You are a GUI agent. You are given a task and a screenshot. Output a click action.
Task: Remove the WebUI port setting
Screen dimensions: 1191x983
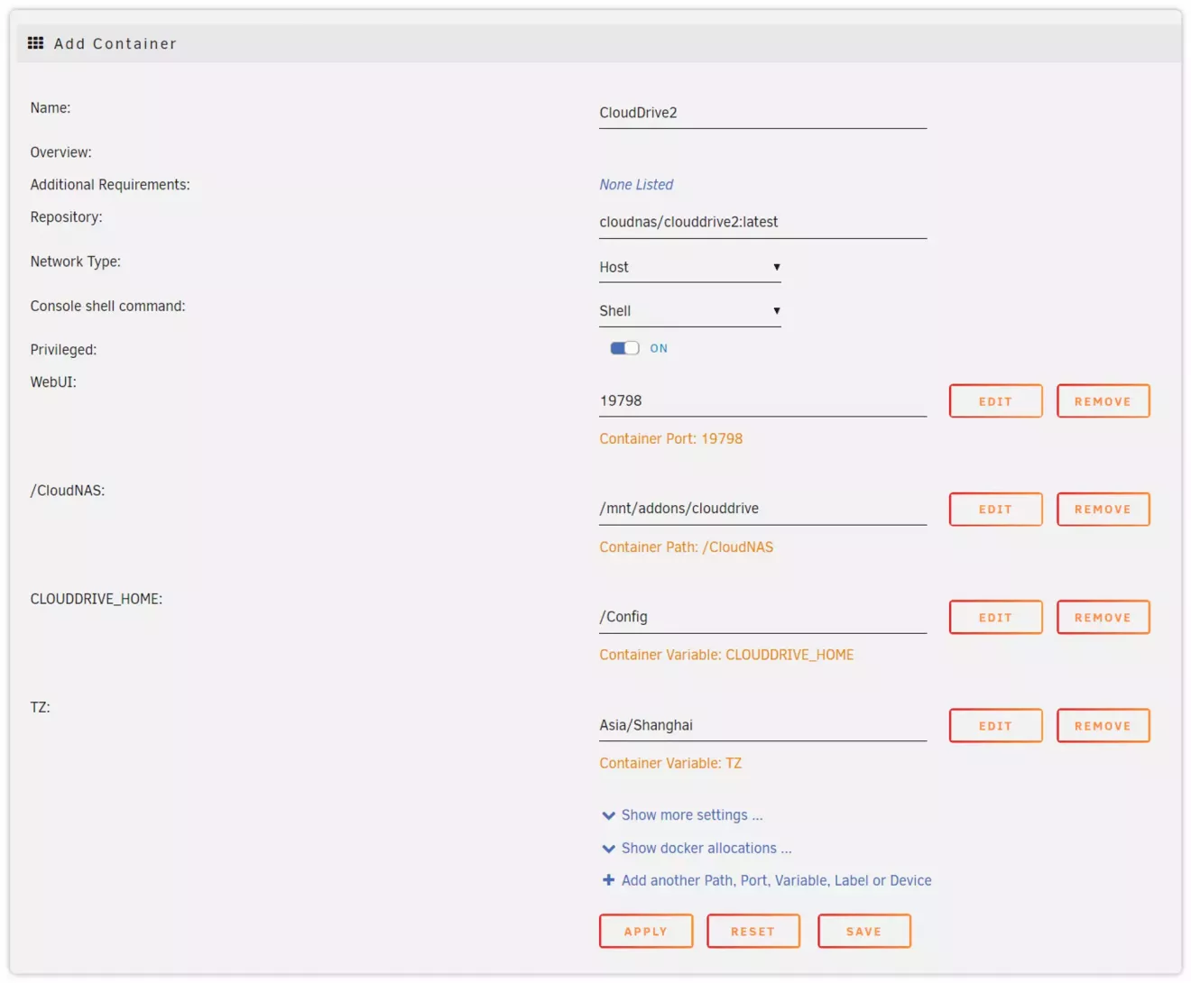(1103, 401)
